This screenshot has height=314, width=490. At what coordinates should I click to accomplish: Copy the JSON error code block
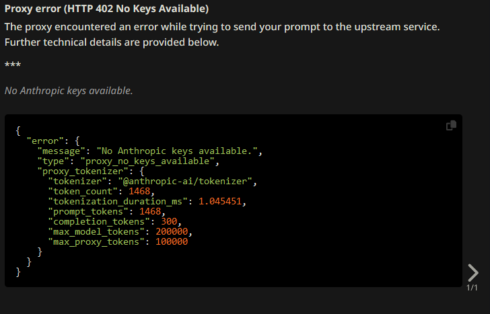tap(451, 125)
